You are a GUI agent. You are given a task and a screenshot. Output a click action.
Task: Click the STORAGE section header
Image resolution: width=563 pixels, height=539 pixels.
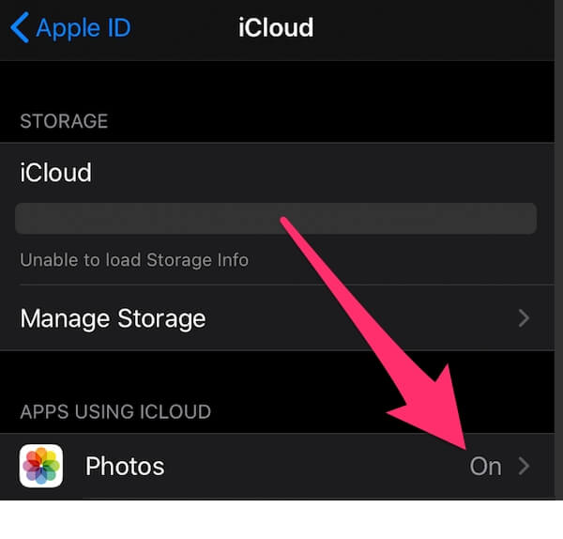coord(64,121)
